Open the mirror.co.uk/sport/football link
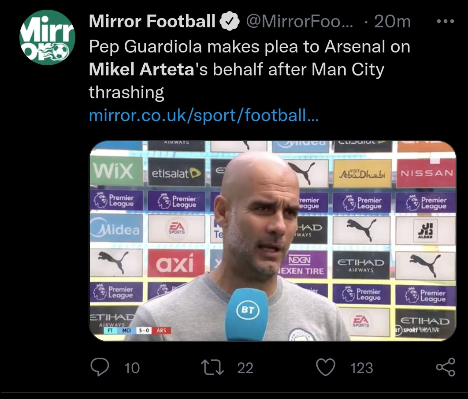Viewport: 468px width, 399px height. point(203,116)
